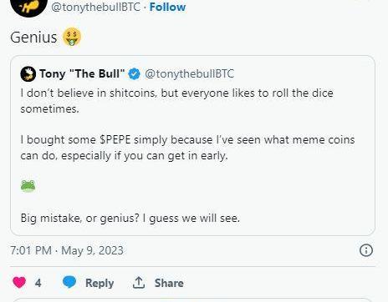Click the money-mouth emoji after Genius
The image size is (388, 302).
click(x=72, y=37)
